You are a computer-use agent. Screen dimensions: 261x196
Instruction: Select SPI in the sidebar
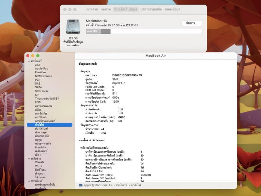(x=37, y=95)
